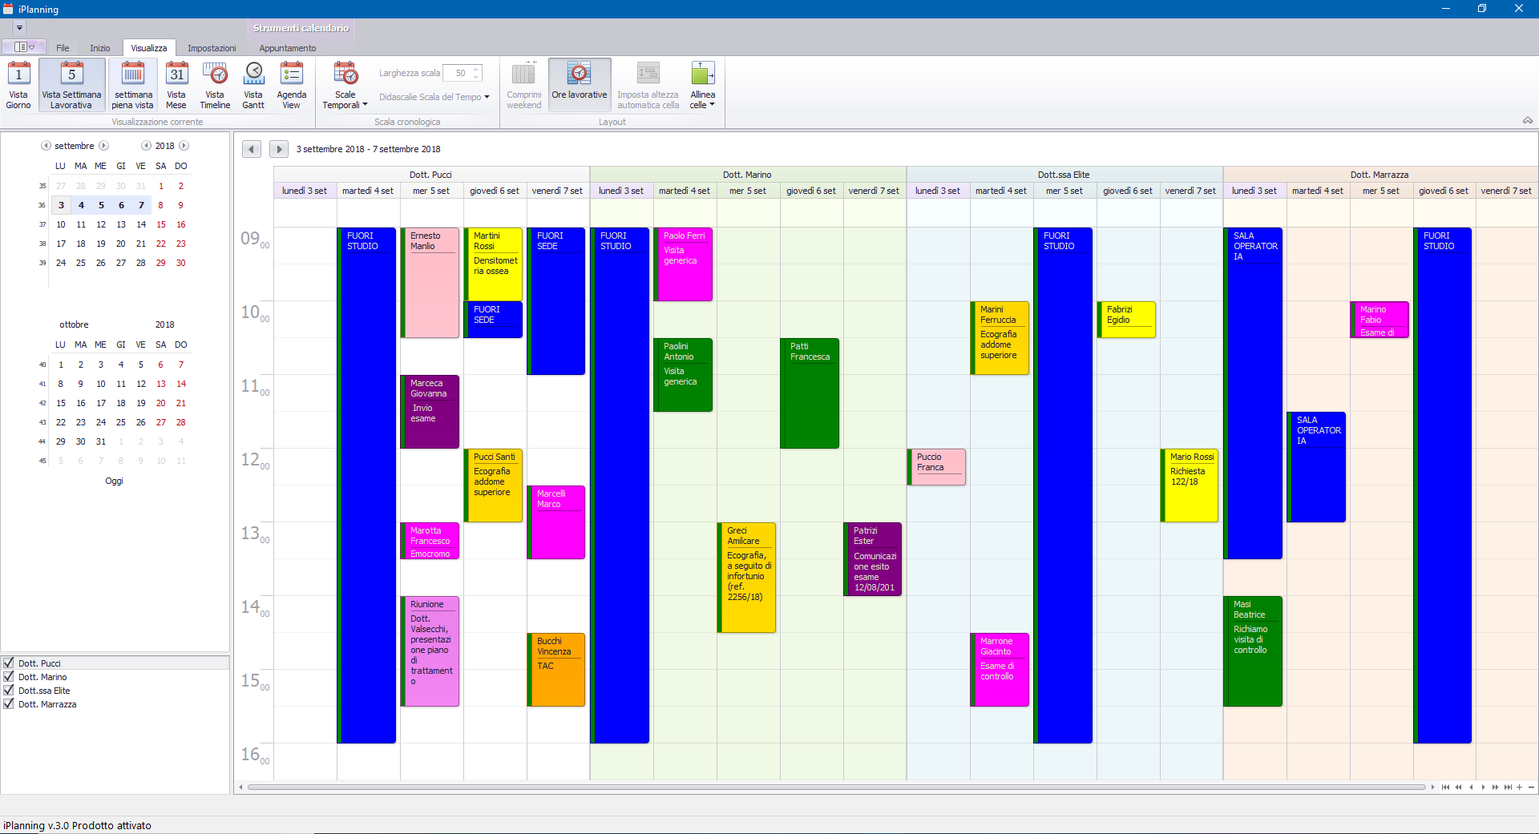Uncheck Dott. Marrazza calendar
Viewport: 1539px width, 834px height.
[x=9, y=703]
